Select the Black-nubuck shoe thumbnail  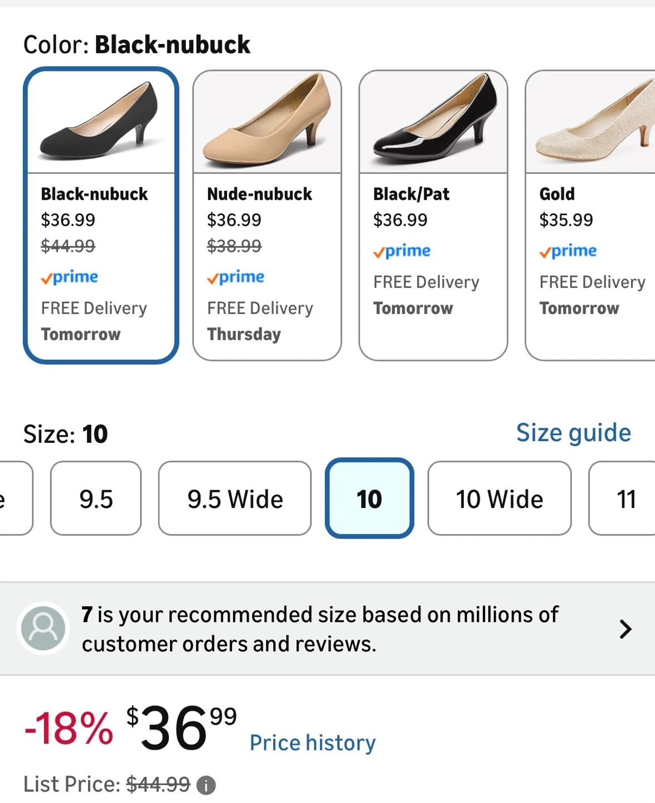(x=101, y=122)
